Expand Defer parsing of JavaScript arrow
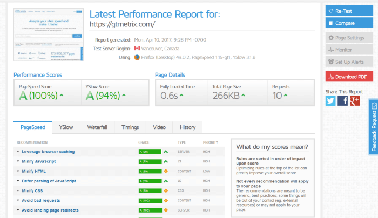This screenshot has width=378, height=218. 18,181
